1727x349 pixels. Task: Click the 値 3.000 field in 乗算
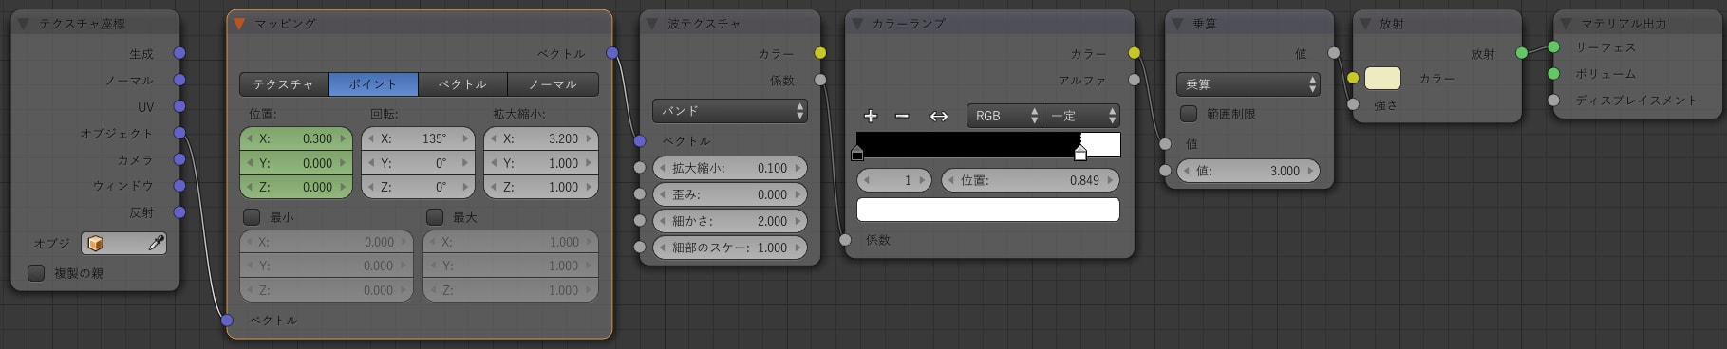1248,171
